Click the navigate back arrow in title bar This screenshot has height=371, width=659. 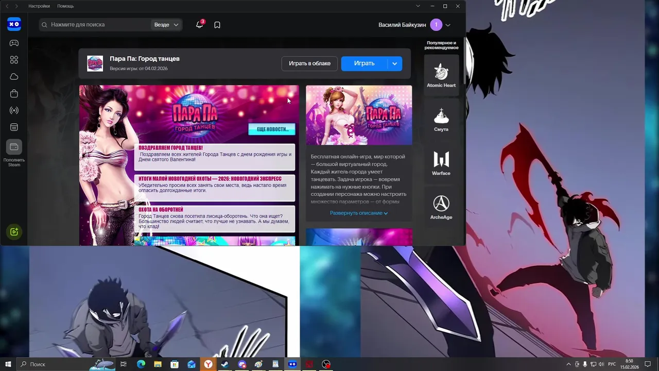pos(7,6)
